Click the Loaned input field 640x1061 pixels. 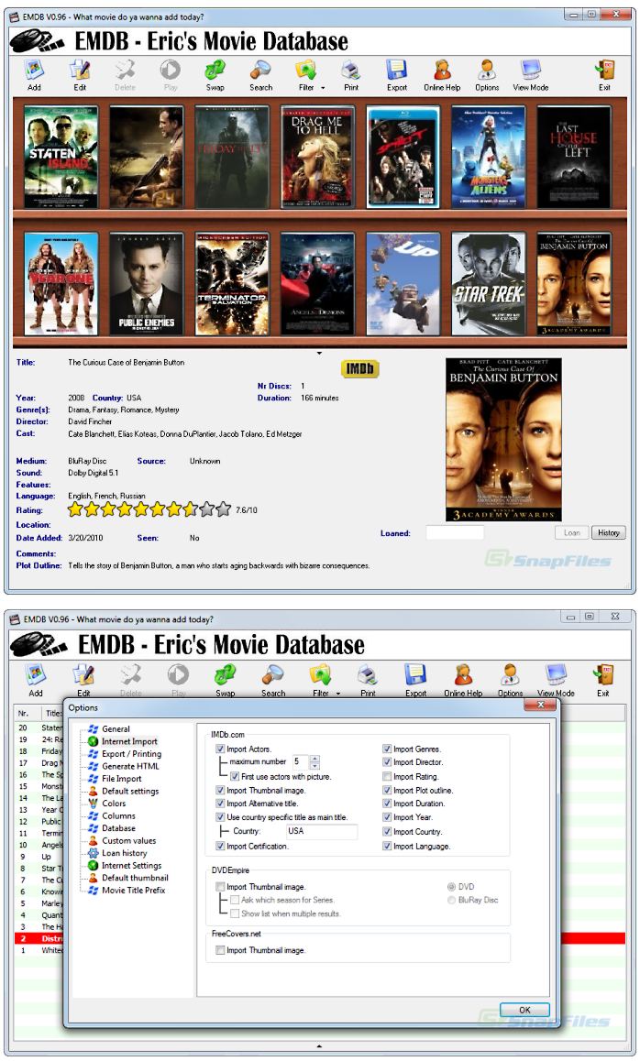[455, 532]
